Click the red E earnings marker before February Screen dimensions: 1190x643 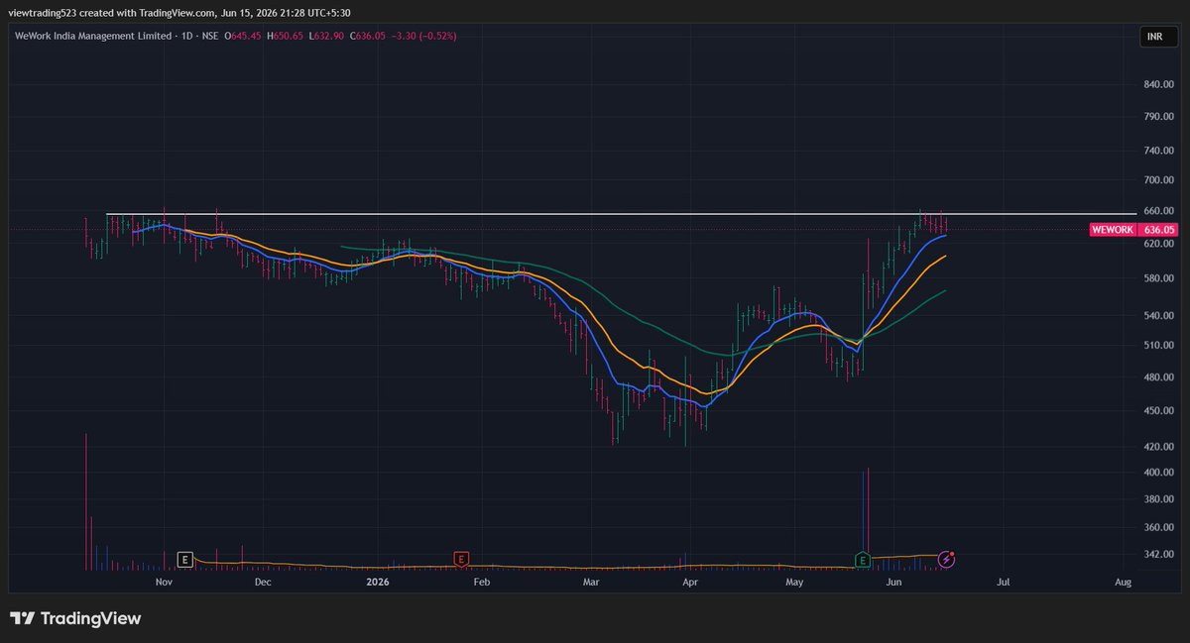pos(460,559)
